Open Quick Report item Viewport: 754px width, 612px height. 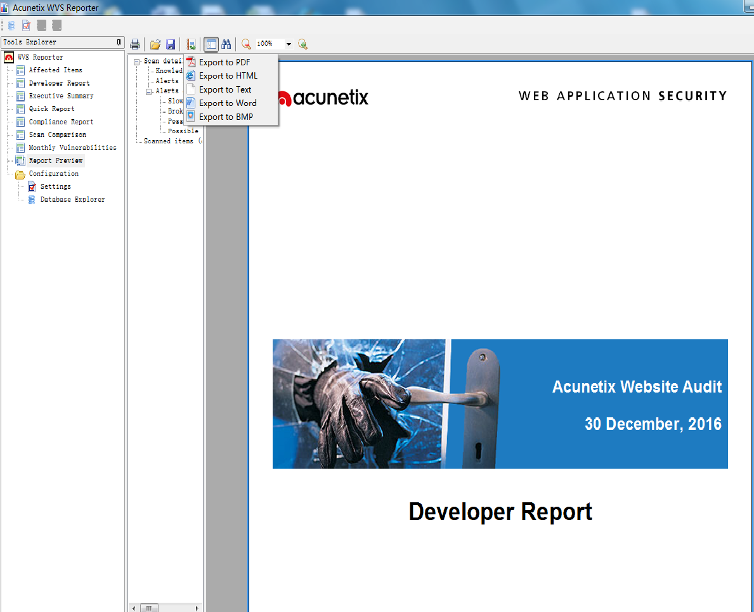51,109
